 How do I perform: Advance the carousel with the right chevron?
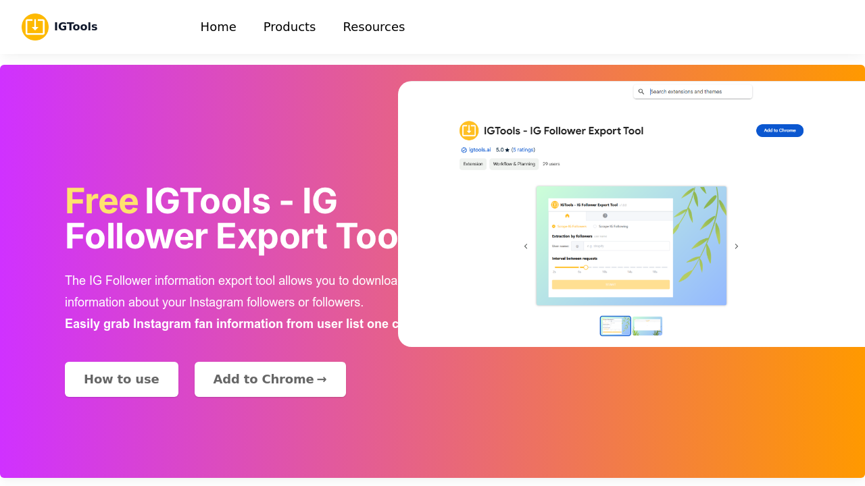point(736,246)
